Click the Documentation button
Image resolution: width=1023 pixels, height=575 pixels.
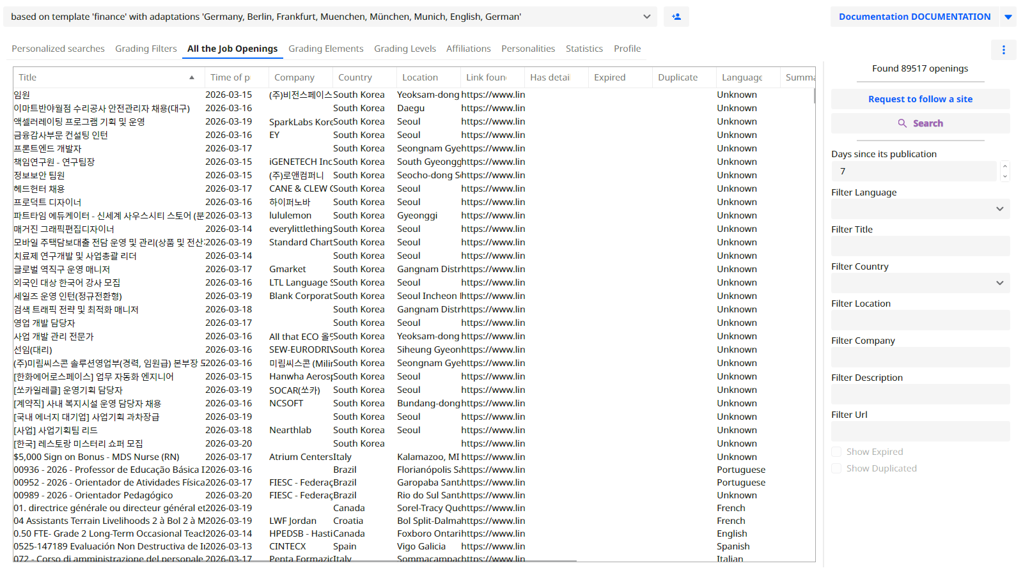(914, 17)
